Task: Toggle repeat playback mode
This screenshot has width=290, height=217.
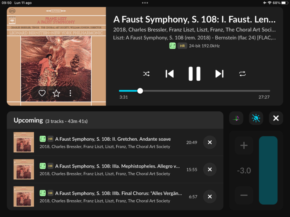Action: tap(243, 74)
